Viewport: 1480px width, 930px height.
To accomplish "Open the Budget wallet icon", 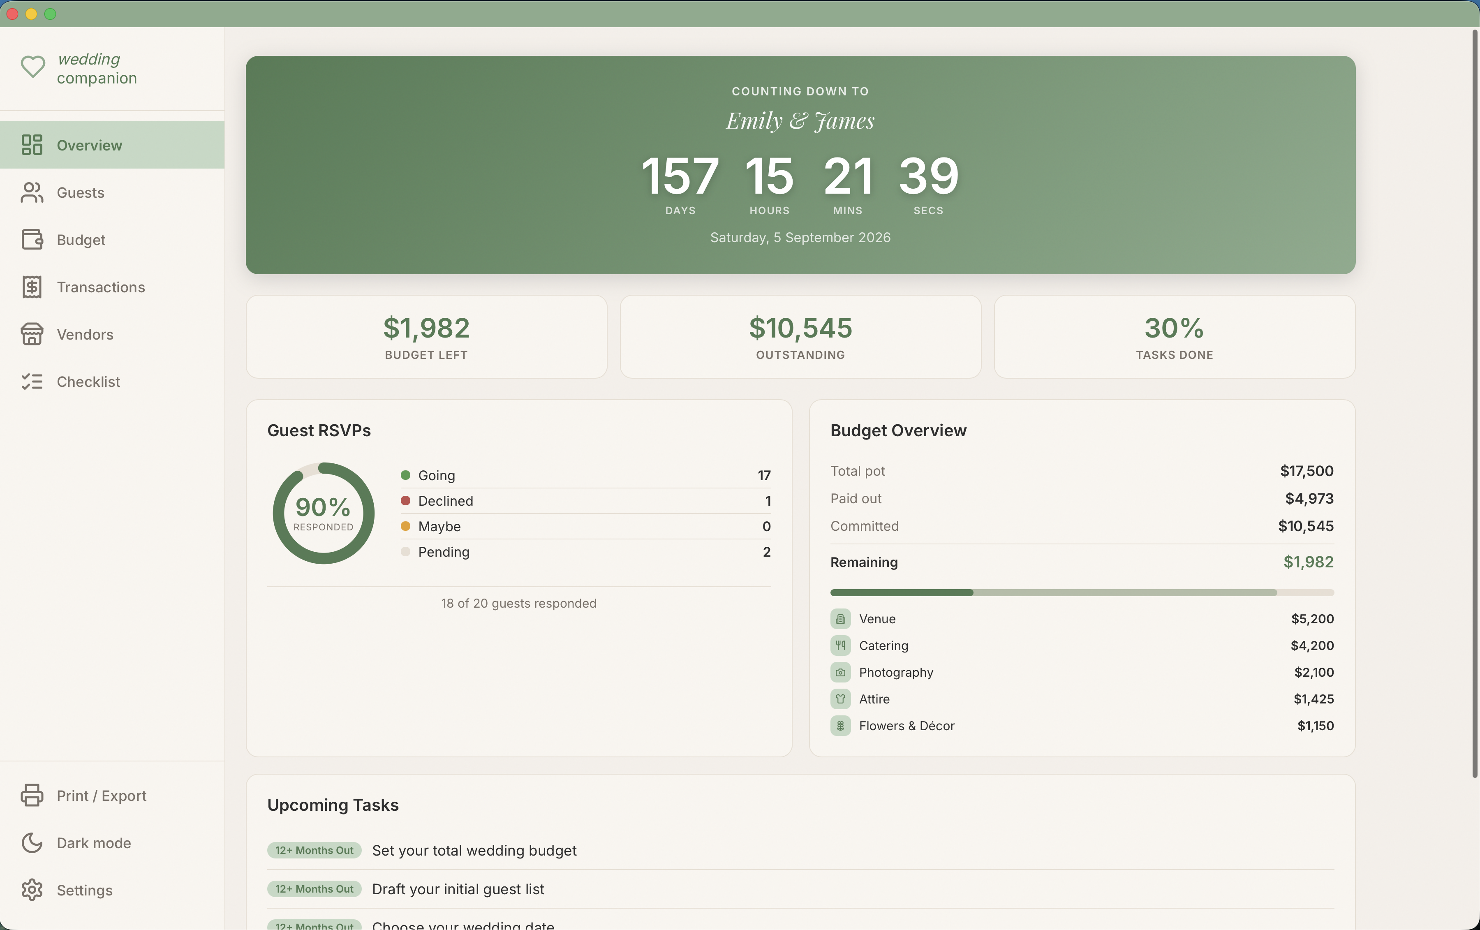I will (32, 240).
